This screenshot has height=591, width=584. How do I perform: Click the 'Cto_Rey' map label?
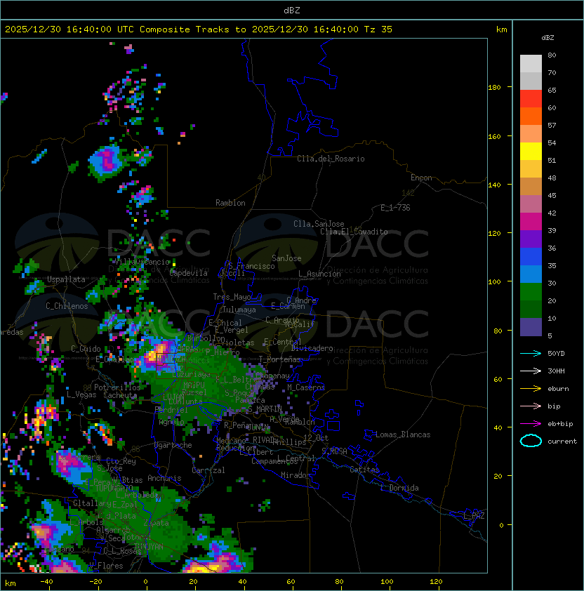(x=121, y=461)
